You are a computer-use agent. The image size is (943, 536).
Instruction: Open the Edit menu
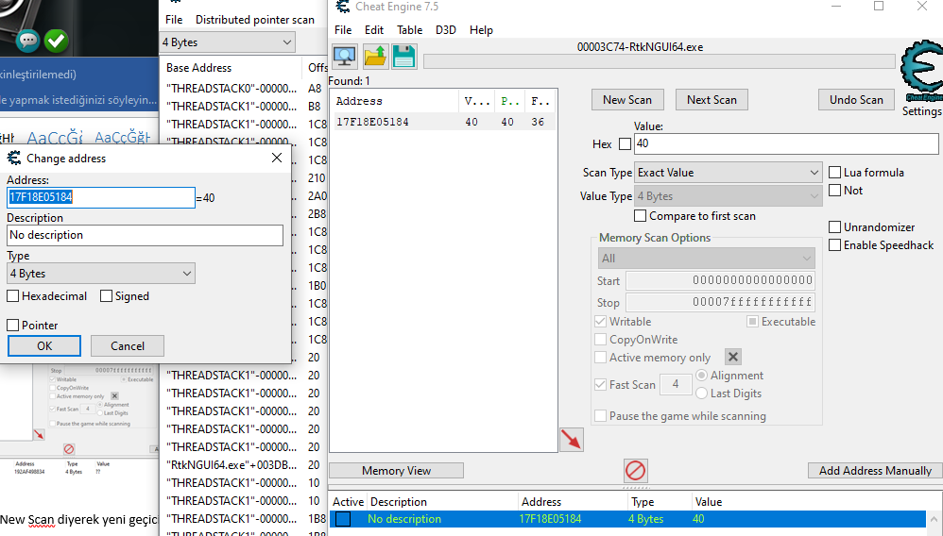374,30
